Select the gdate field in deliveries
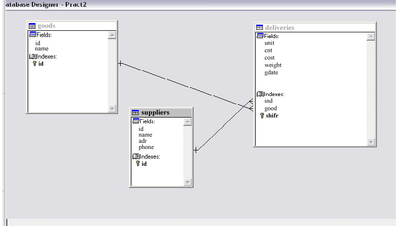 point(271,72)
